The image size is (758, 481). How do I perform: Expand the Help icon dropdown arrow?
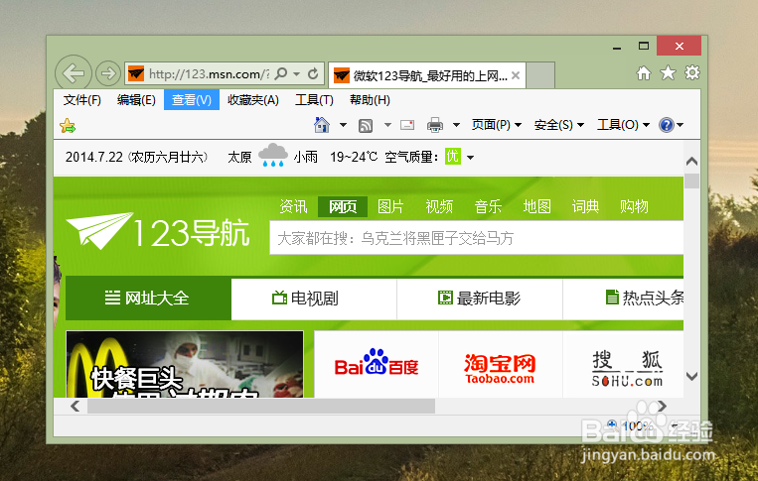(x=681, y=125)
